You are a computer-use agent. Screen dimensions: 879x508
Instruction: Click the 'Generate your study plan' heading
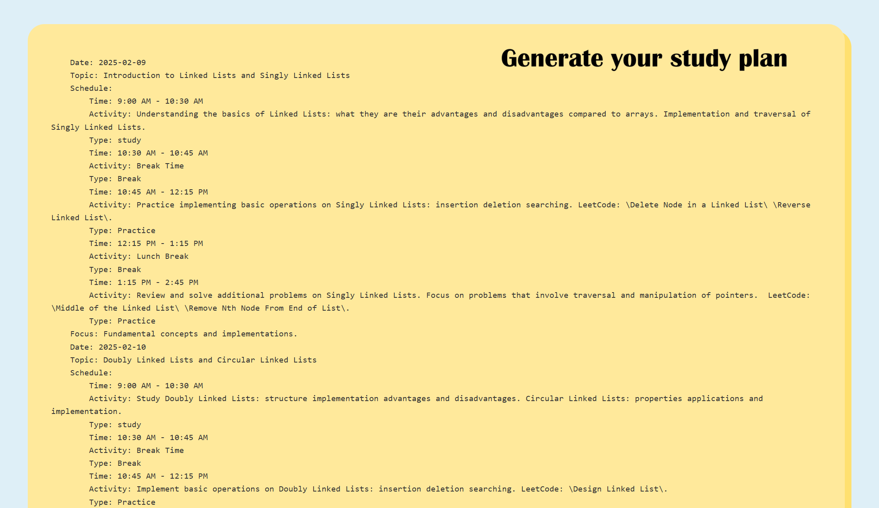pos(644,59)
